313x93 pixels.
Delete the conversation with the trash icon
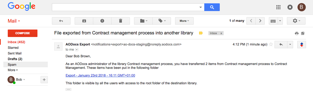[x=121, y=21]
